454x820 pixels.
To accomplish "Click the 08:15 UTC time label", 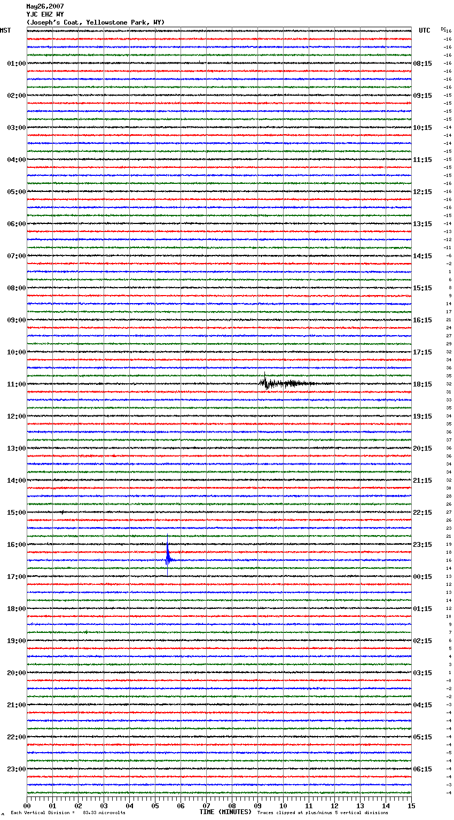I will click(x=422, y=64).
